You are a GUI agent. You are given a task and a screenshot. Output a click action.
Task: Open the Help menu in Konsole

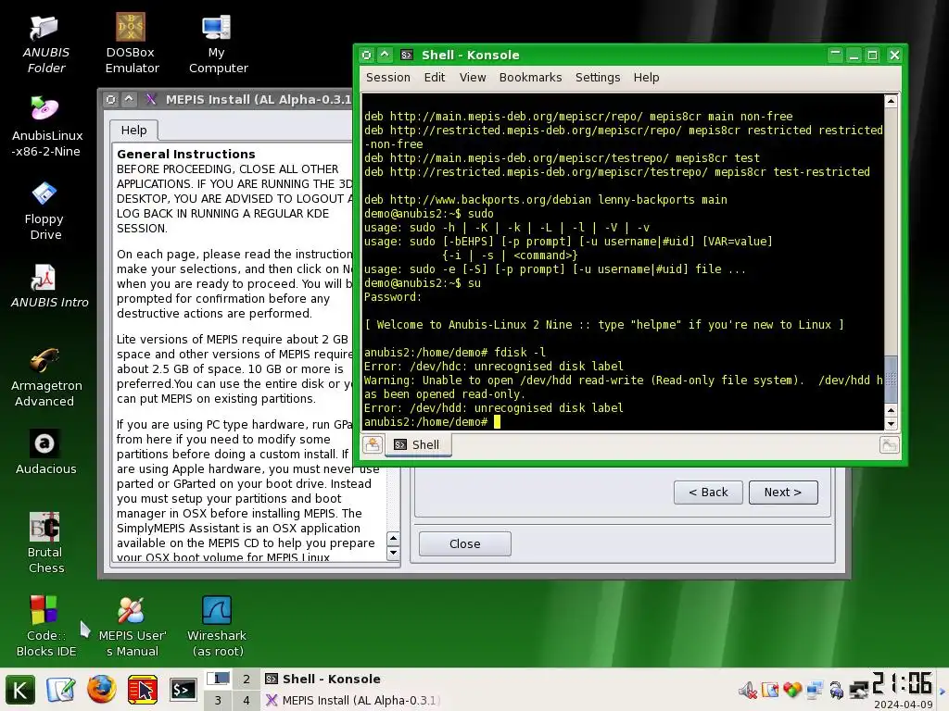coord(646,78)
